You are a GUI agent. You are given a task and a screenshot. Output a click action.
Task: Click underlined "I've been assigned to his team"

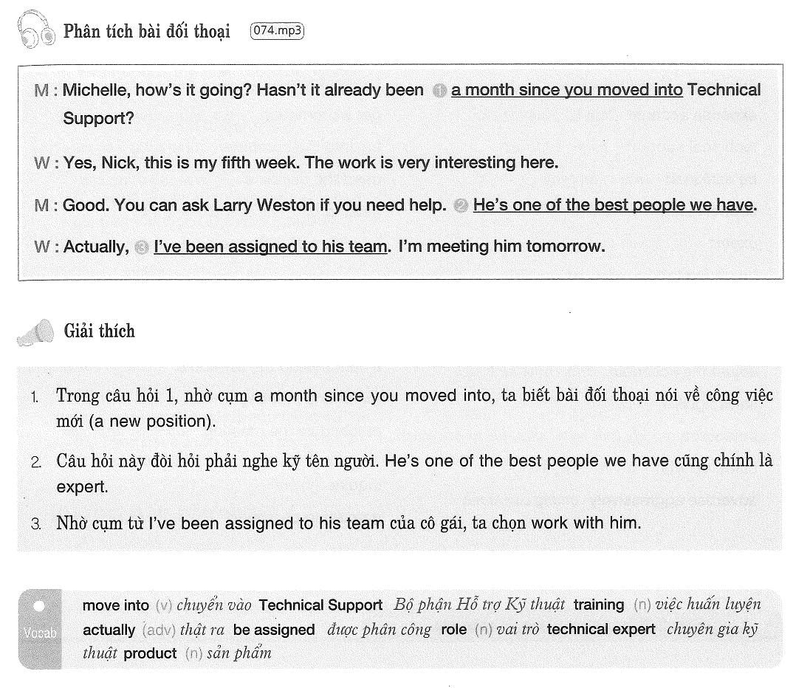(271, 247)
